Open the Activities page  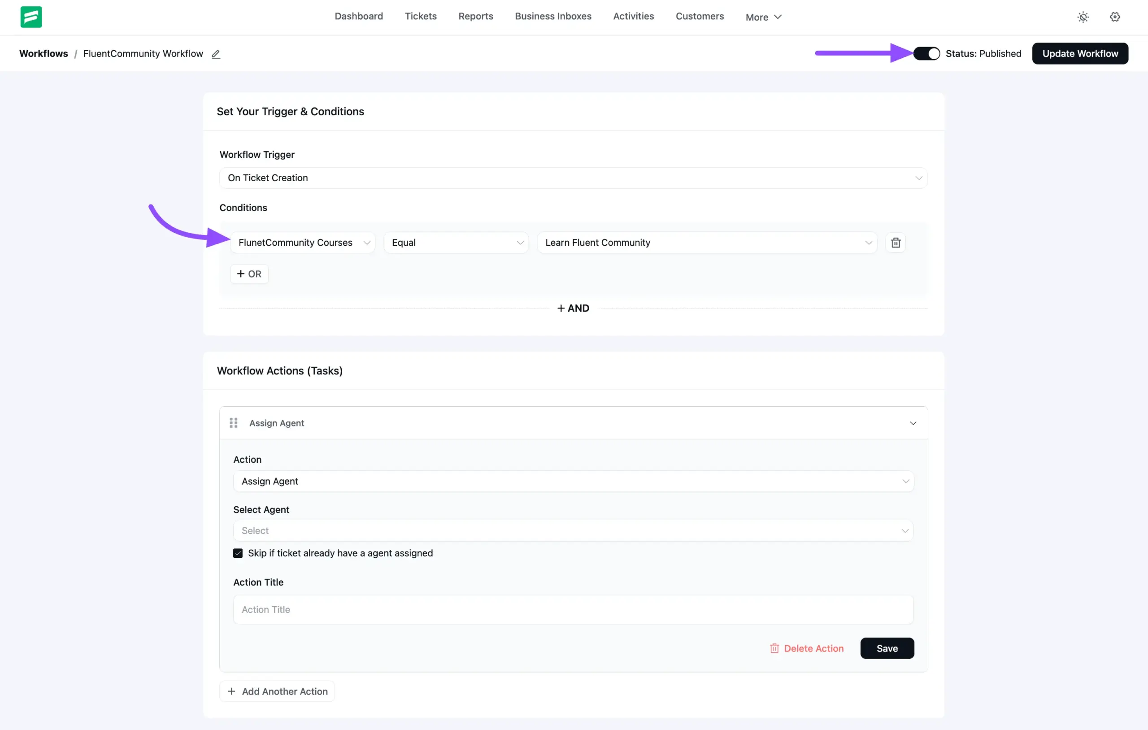(x=633, y=16)
